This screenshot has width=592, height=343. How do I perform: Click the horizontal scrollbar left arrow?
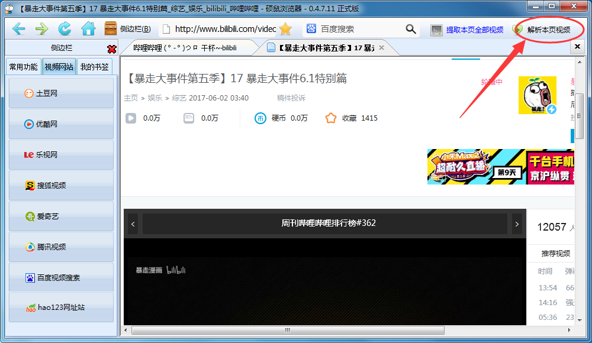click(126, 330)
